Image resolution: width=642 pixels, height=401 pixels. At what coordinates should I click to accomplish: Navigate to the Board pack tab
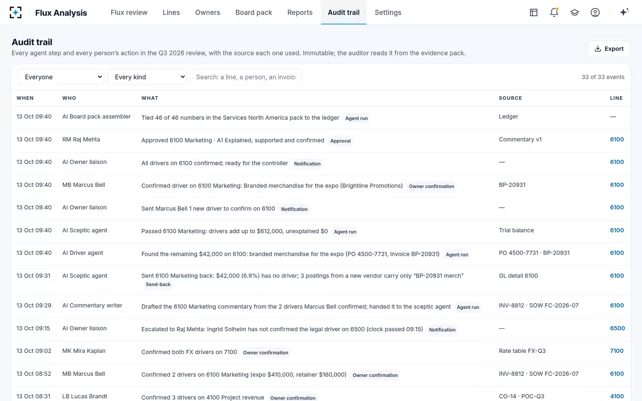pos(254,12)
